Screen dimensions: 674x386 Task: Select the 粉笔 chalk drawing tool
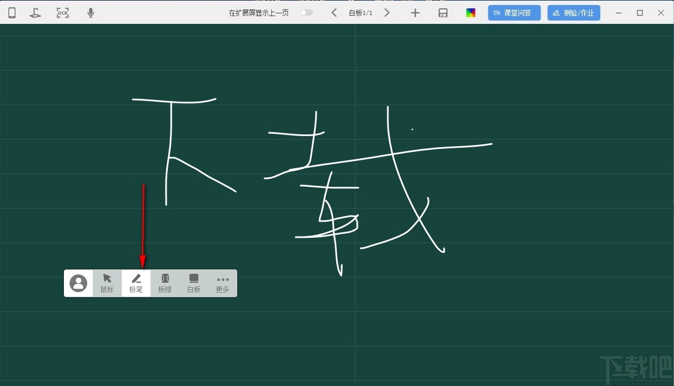136,283
